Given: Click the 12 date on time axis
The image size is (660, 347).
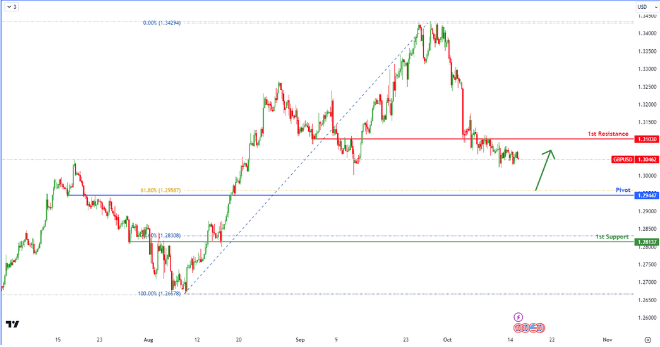Looking at the screenshot, I should (x=197, y=340).
